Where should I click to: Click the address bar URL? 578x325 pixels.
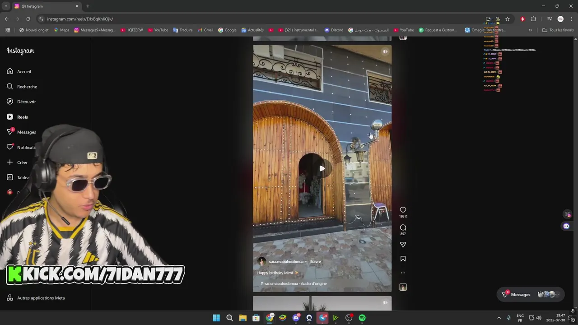[80, 19]
